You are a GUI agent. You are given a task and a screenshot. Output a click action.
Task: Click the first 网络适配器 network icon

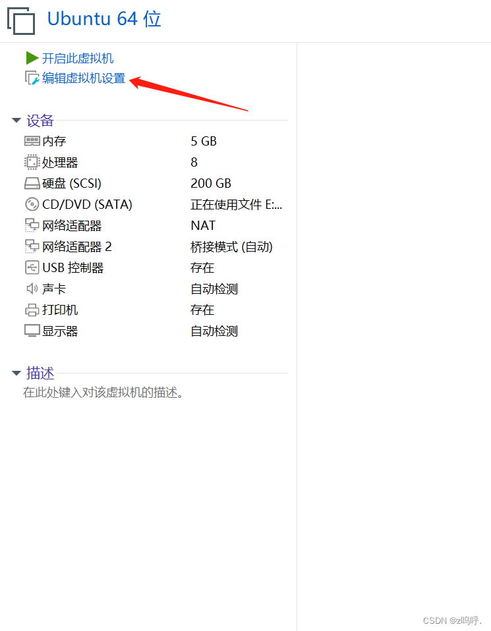coord(32,225)
